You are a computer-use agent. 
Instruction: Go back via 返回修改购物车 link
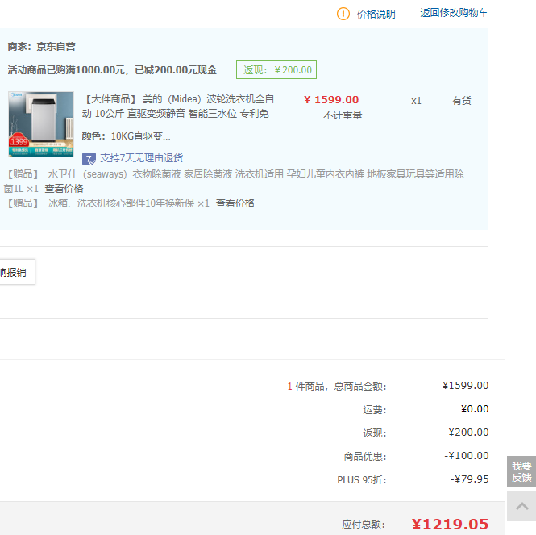tap(454, 13)
